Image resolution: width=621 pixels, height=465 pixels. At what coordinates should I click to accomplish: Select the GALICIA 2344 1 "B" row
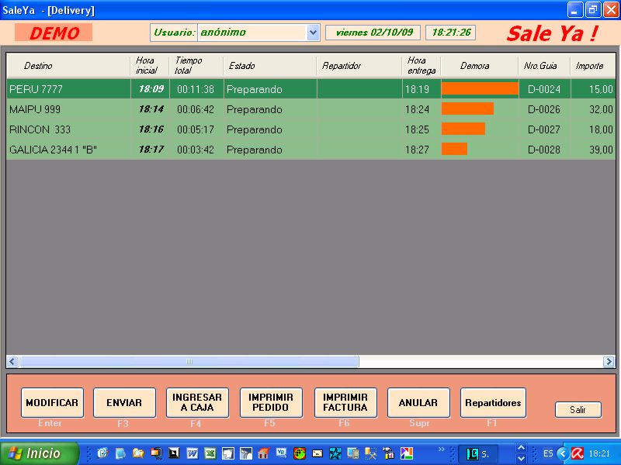click(x=311, y=150)
